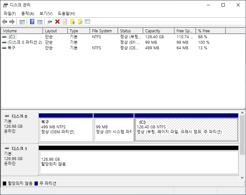This screenshot has height=195, width=246.
Task: Select the 복구 499 MB NTFS partition block
Action: click(x=66, y=130)
